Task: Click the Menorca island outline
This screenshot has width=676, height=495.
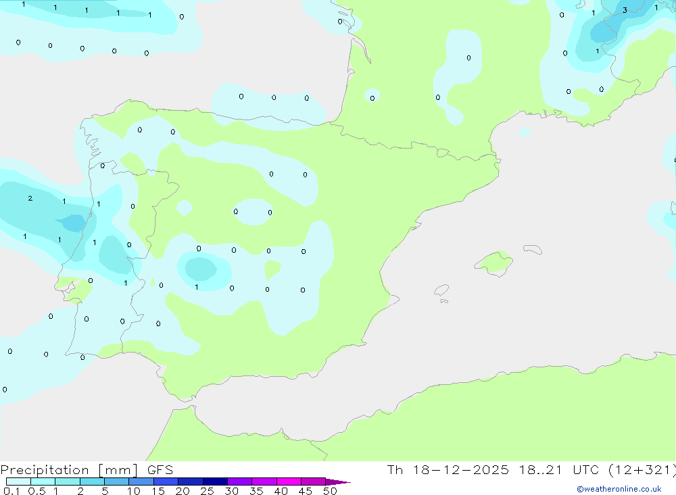Action: click(x=533, y=249)
